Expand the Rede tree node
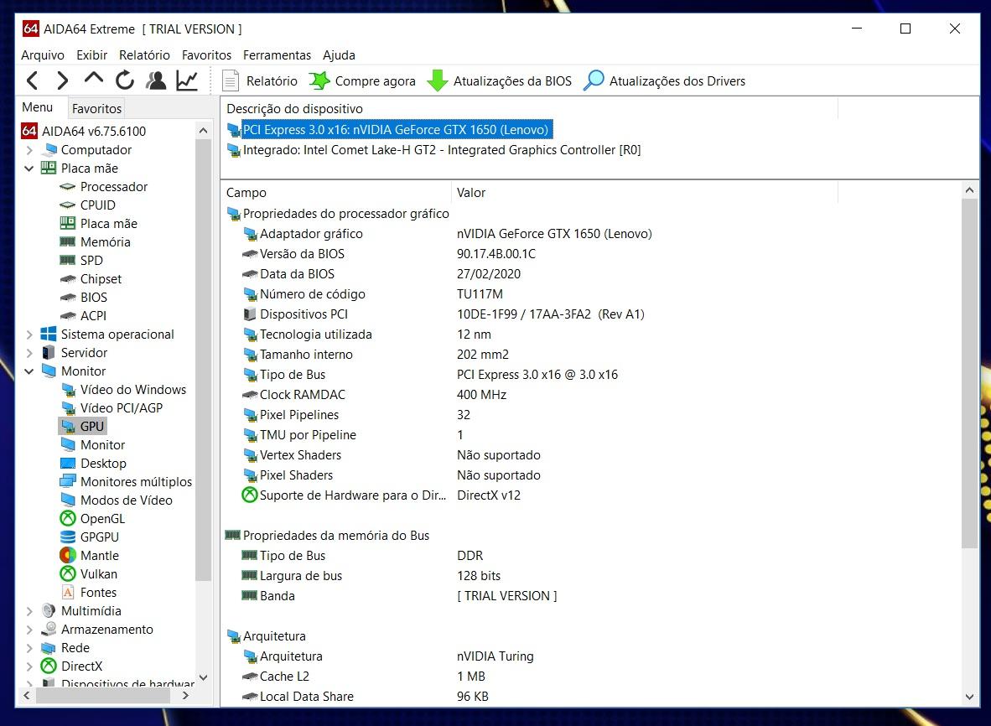This screenshot has width=991, height=726. coord(29,648)
